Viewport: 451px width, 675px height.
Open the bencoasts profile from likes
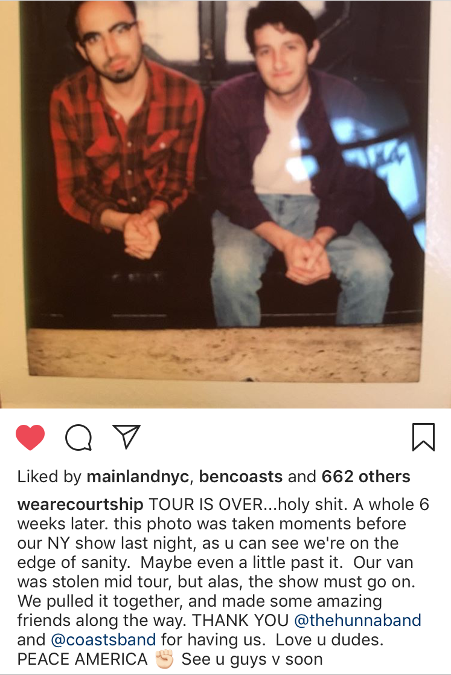tap(241, 477)
